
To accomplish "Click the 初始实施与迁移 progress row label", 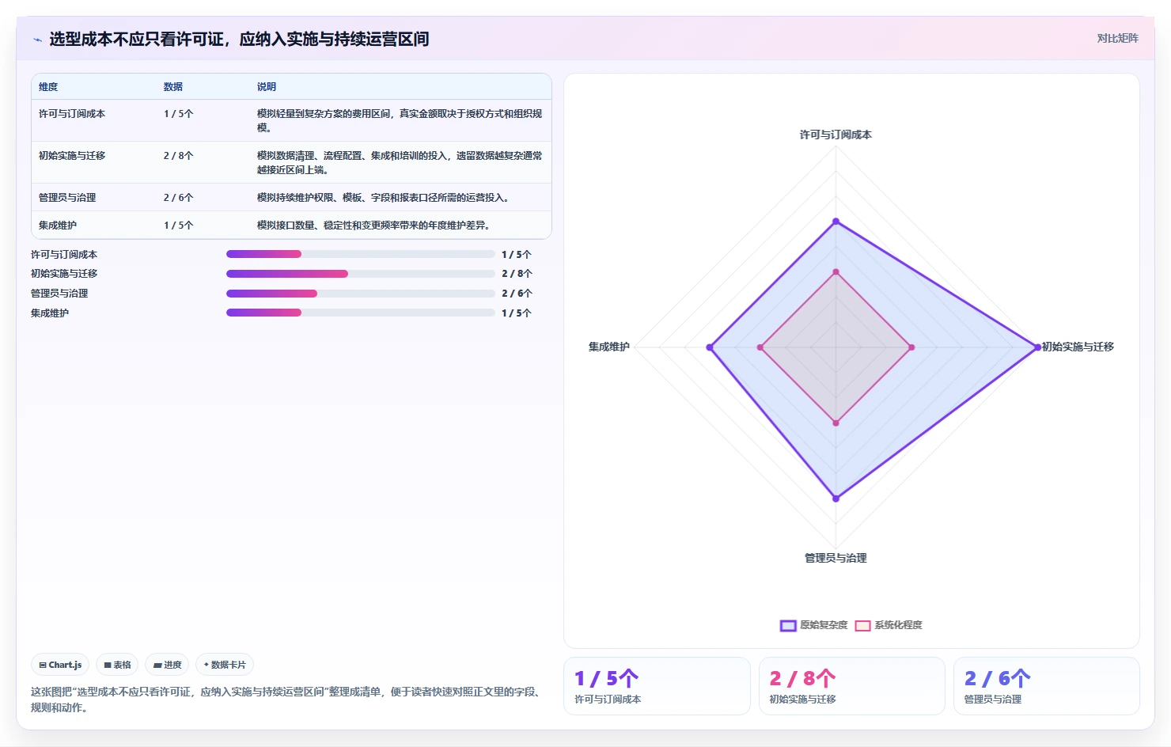I will [64, 274].
